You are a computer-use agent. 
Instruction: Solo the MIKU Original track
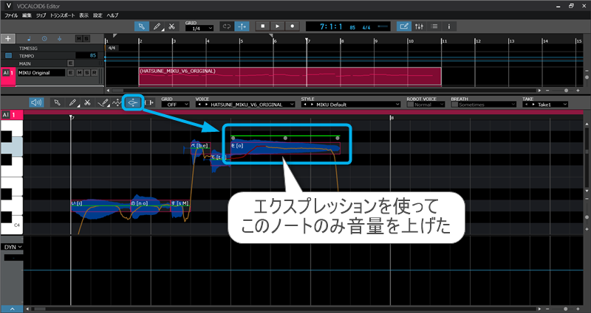pos(86,73)
